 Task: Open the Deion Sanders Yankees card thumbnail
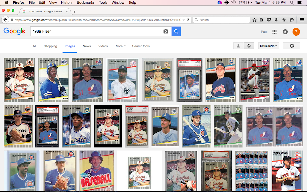click(x=122, y=80)
